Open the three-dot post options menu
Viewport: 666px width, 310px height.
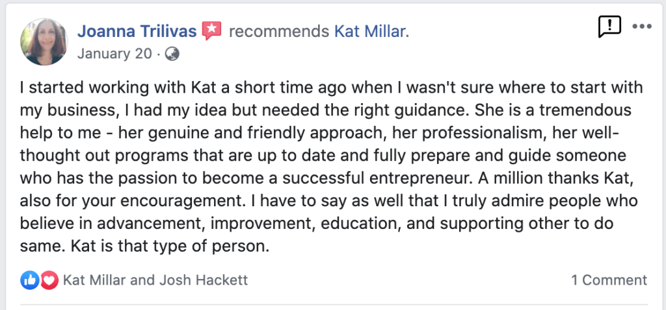coord(641,27)
